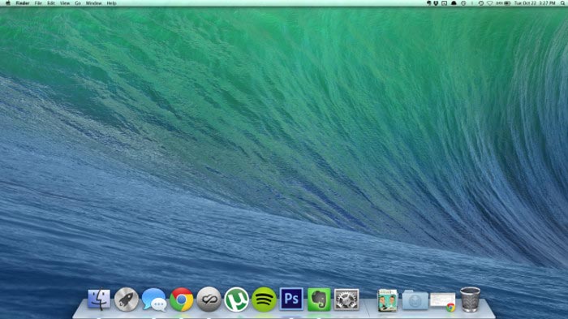The image size is (568, 319).
Task: Open the File menu
Action: tap(38, 3)
